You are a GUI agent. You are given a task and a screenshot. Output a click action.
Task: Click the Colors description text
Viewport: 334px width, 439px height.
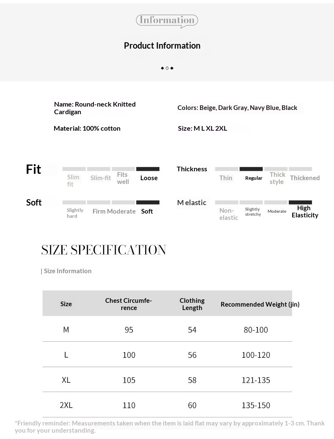(237, 108)
